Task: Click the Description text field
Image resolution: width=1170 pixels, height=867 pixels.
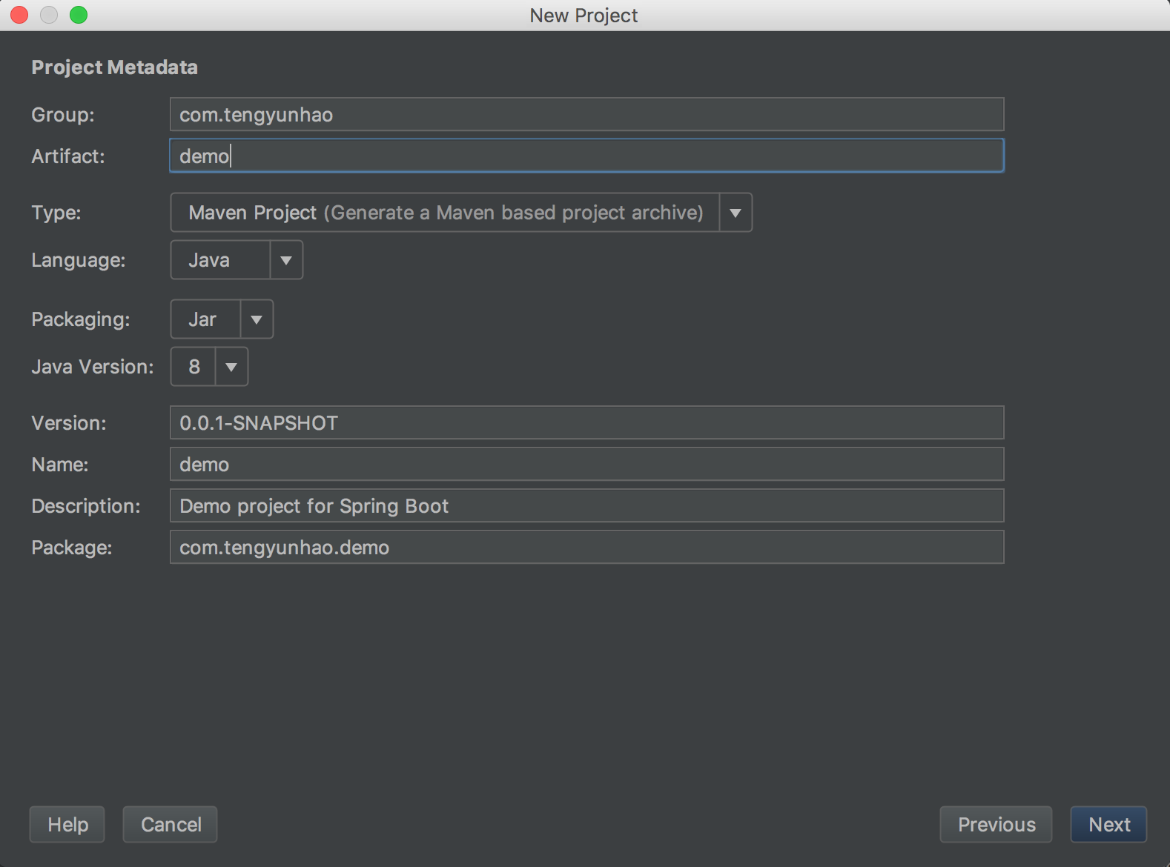Action: coord(586,506)
